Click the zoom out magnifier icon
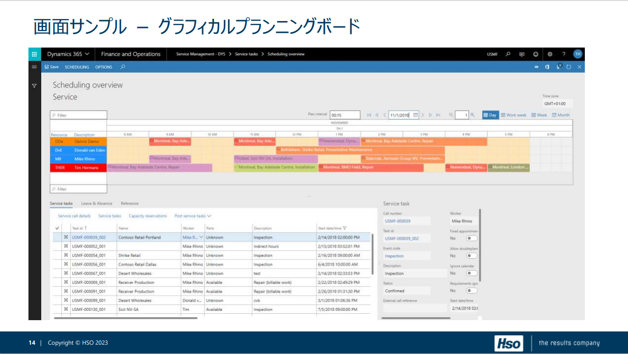This screenshot has width=628, height=354. (x=451, y=115)
